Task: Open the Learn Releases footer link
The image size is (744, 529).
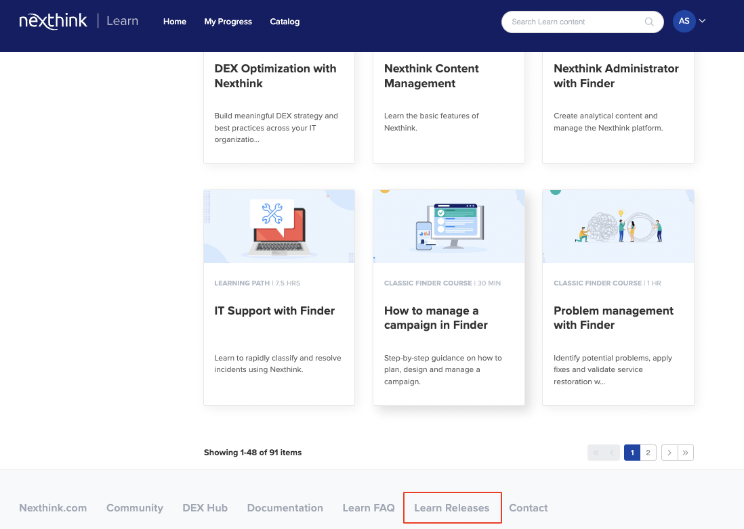Action: pos(452,508)
